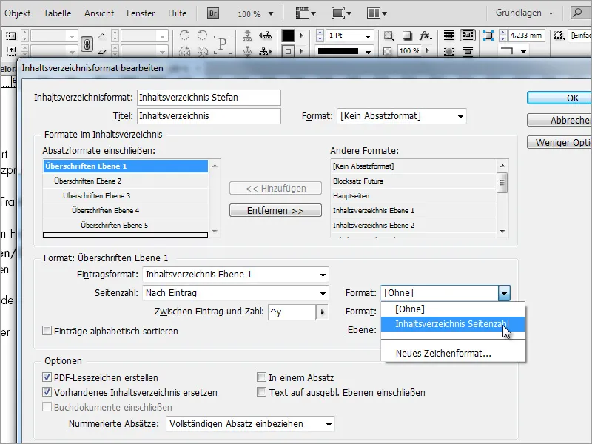592x444 pixels.
Task: Click the flip horizontal icon
Action: pyautogui.click(x=184, y=51)
